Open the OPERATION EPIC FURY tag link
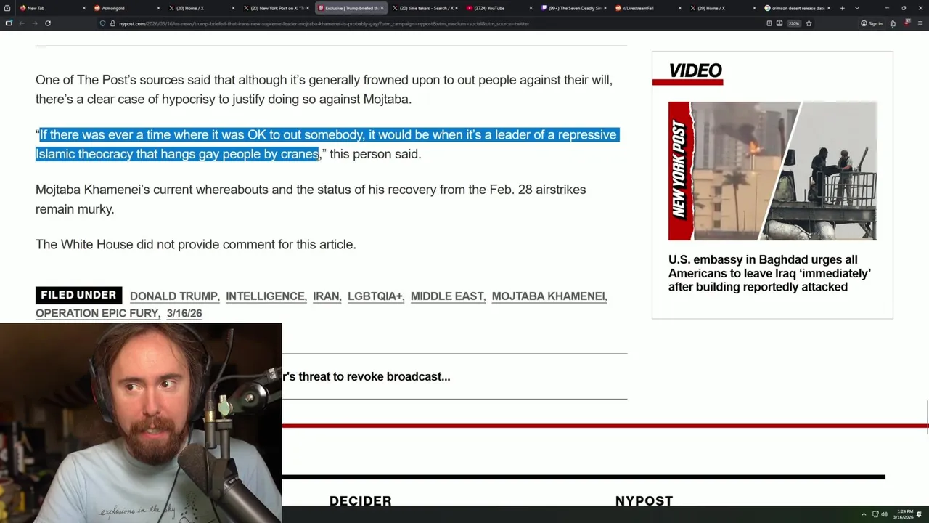Image resolution: width=929 pixels, height=523 pixels. pyautogui.click(x=97, y=313)
